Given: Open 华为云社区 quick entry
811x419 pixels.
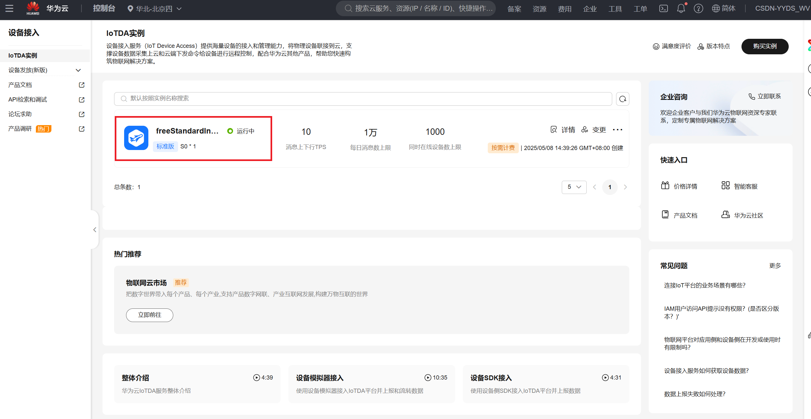Looking at the screenshot, I should (742, 215).
